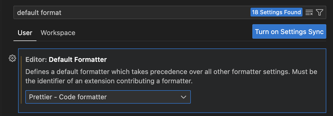Click the Turn on Settings Sync button
This screenshot has width=333, height=116.
tap(289, 32)
